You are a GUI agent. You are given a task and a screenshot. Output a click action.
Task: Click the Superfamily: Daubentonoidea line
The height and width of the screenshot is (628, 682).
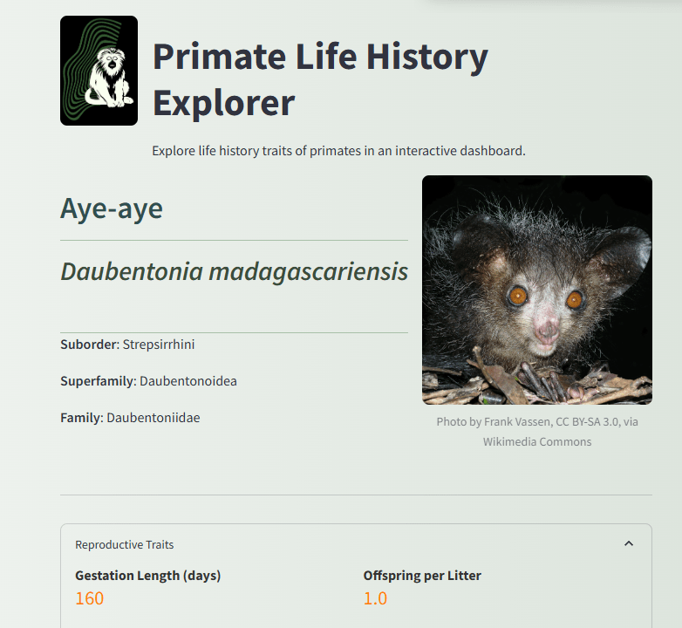(x=148, y=381)
